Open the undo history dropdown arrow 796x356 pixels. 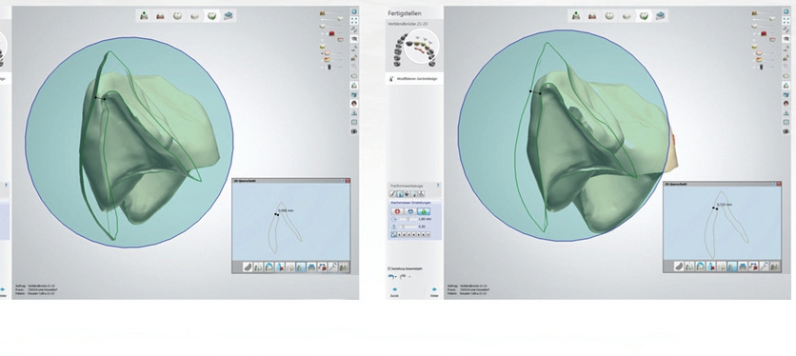[396, 277]
